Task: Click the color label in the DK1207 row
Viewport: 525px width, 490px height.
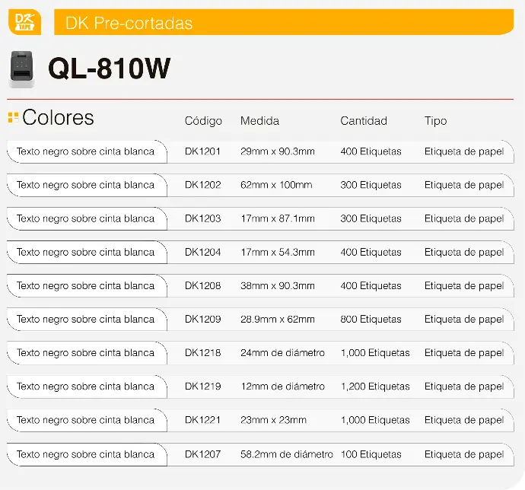Action: 85,454
